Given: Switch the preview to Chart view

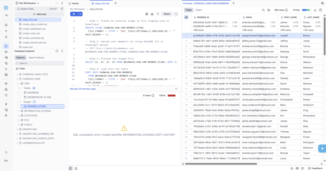Looking at the screenshot, I should tap(199, 10).
